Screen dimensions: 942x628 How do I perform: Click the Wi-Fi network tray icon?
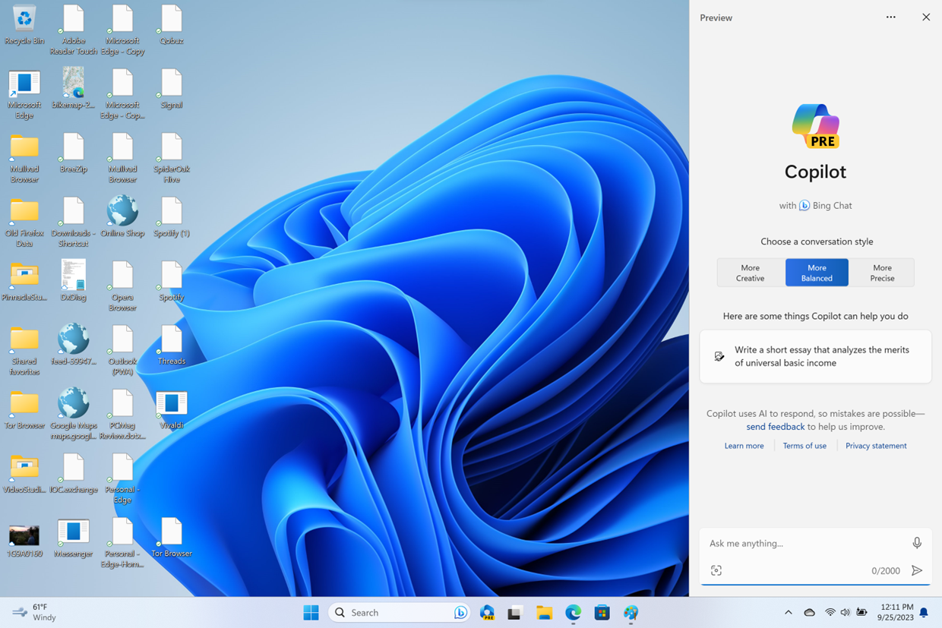pos(830,613)
